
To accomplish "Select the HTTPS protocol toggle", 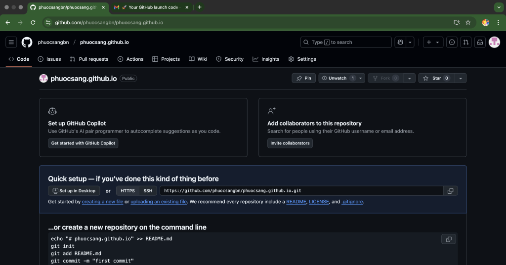I will (127, 191).
